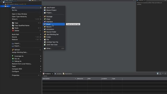Click the green Run As icon
Image resolution: width=167 pixels, height=94 pixels.
13,58
